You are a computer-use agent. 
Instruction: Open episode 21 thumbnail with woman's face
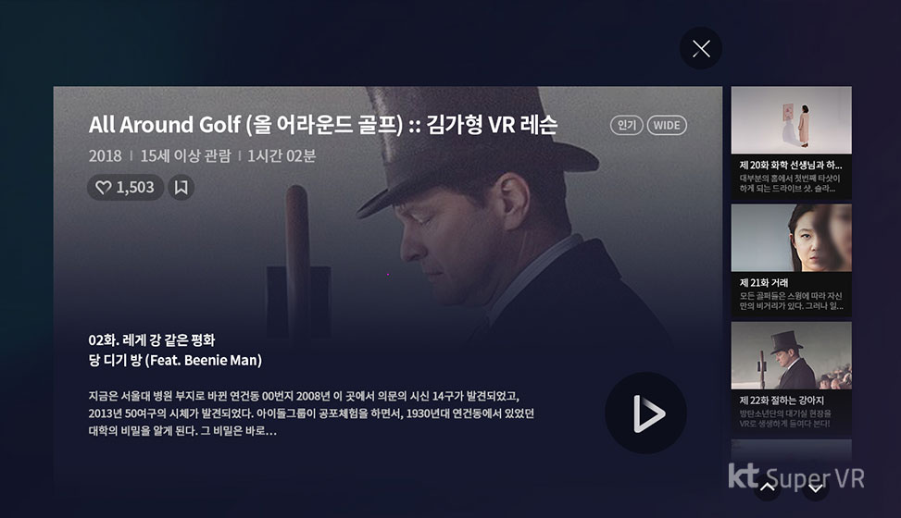(x=791, y=238)
